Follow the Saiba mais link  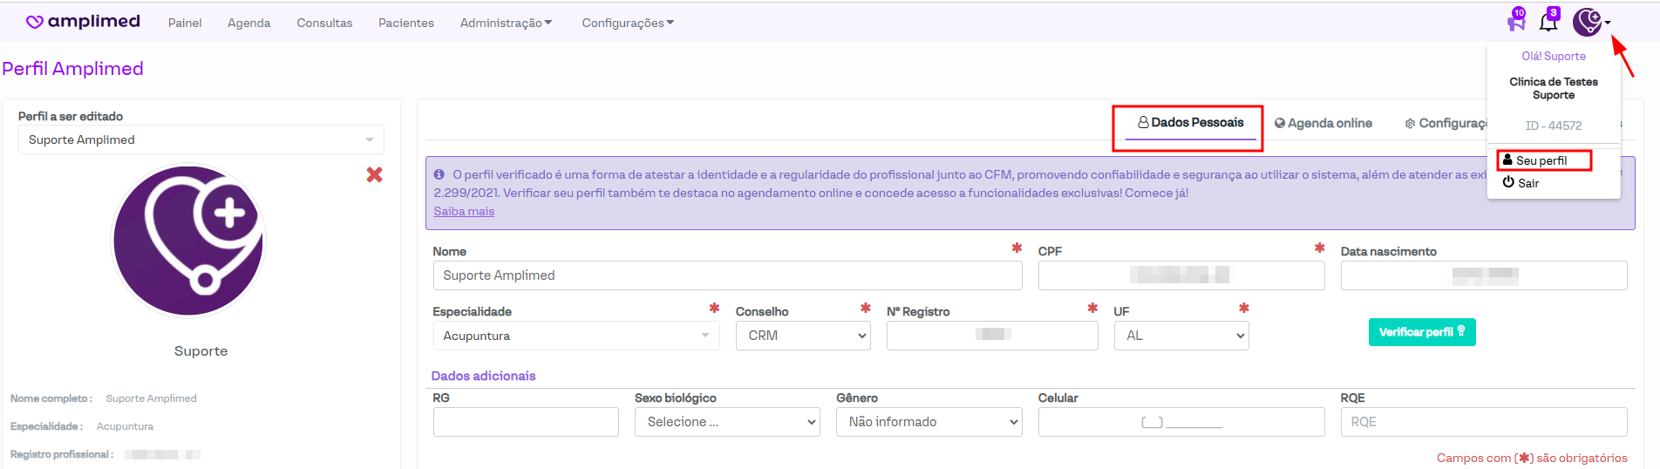464,212
